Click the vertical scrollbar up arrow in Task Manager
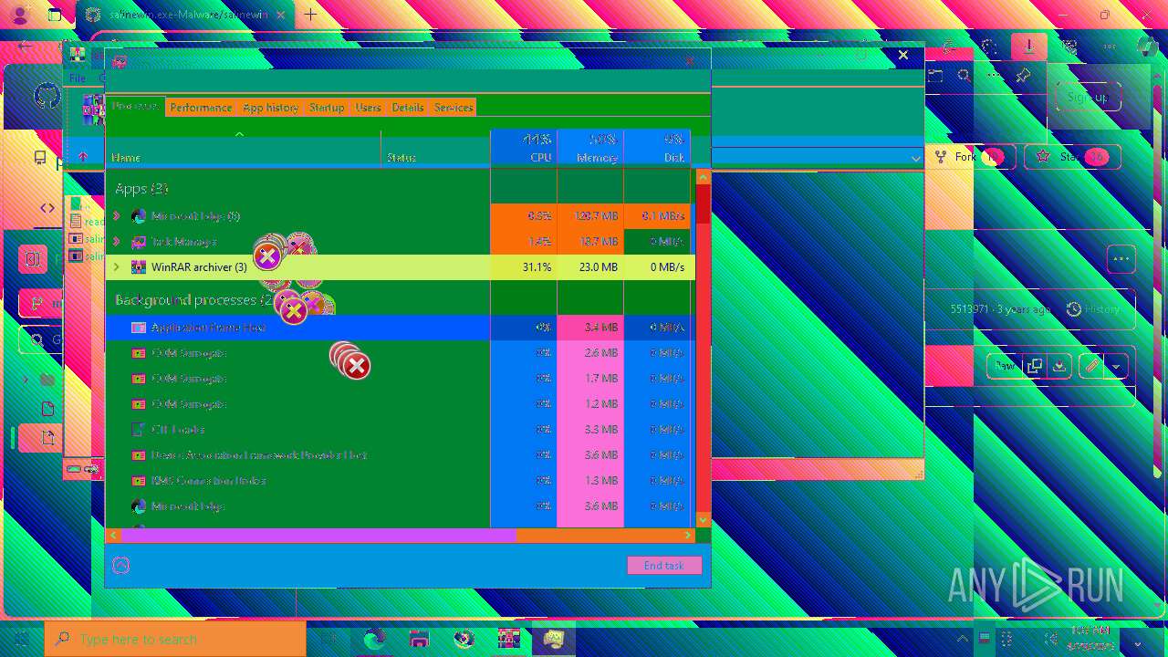The height and width of the screenshot is (657, 1168). click(703, 176)
